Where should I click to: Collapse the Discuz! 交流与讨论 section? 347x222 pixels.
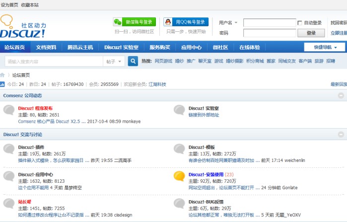click(341, 135)
